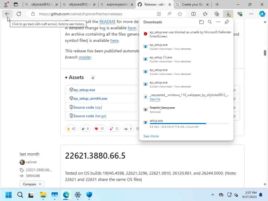Open commit 5094108 link
Image resolution: width=268 pixels, height=201 pixels.
pyautogui.click(x=33, y=176)
